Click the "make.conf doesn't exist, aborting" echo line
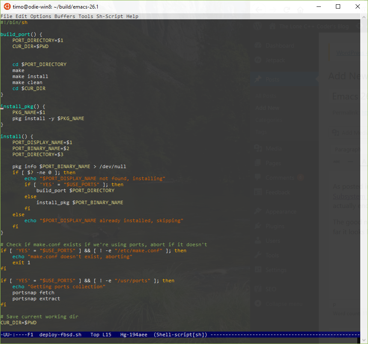Image resolution: width=368 pixels, height=344 pixels. pos(72,256)
